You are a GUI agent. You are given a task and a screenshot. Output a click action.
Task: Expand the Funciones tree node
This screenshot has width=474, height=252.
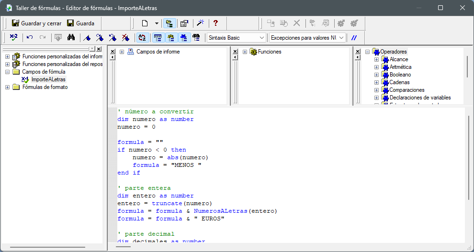pyautogui.click(x=245, y=52)
